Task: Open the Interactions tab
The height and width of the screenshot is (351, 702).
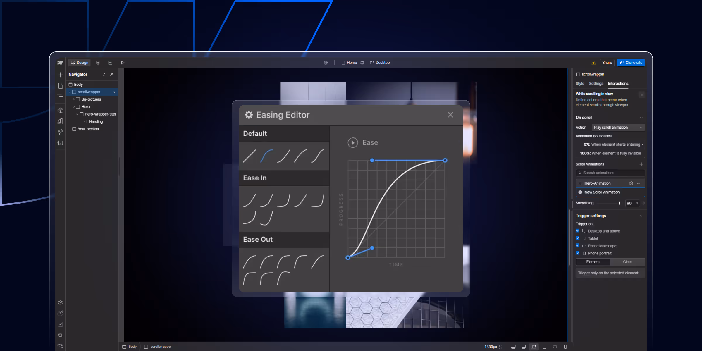Action: [x=618, y=83]
